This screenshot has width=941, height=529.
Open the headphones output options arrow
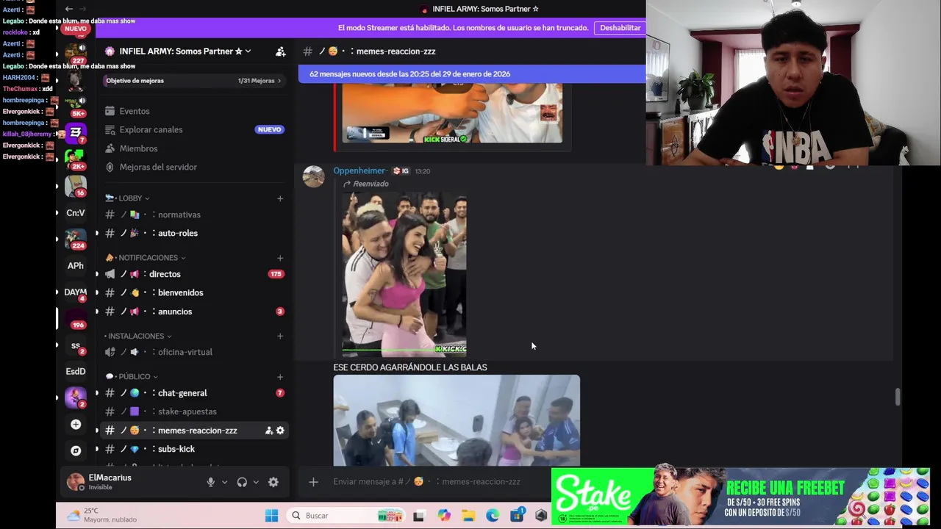click(256, 482)
